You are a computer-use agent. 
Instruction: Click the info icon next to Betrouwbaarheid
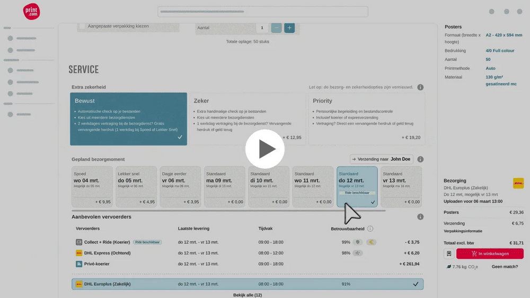(370, 229)
